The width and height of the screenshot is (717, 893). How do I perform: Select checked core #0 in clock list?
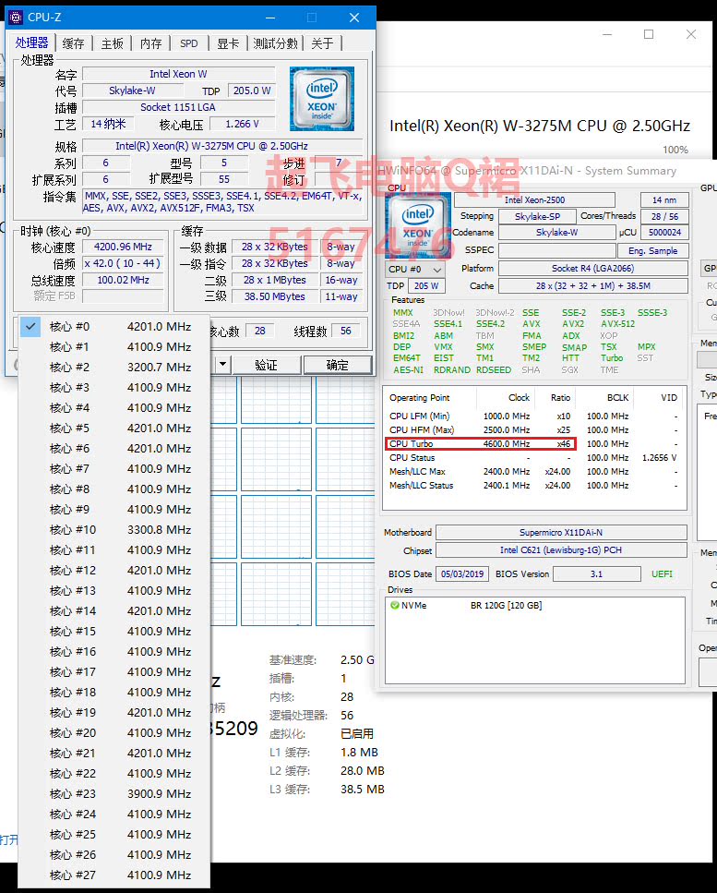click(x=114, y=327)
